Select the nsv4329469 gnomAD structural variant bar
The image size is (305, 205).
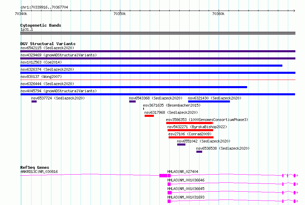[158, 58]
